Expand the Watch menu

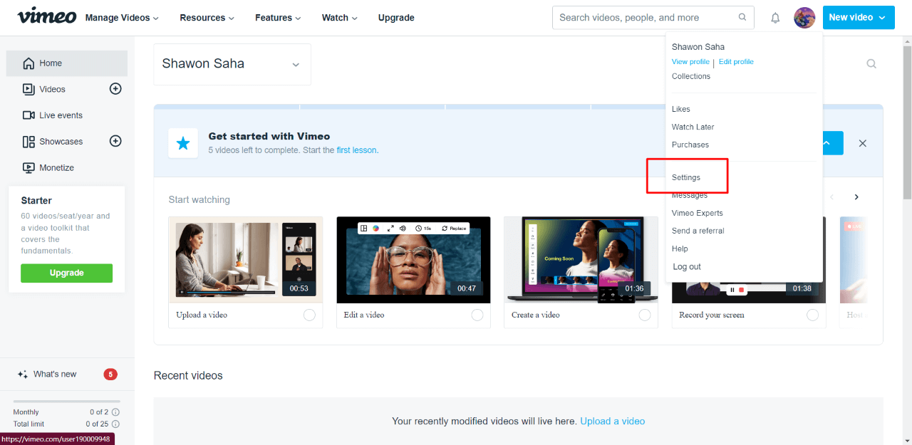340,18
